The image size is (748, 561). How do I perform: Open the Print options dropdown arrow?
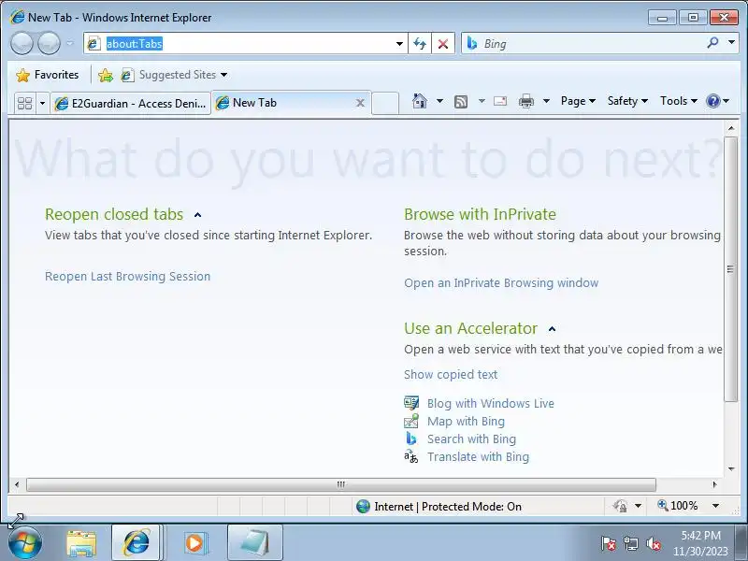[x=547, y=101]
